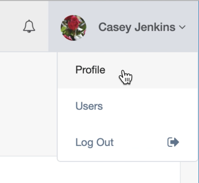Click the log out arrow icon
The height and width of the screenshot is (183, 199).
click(x=173, y=142)
